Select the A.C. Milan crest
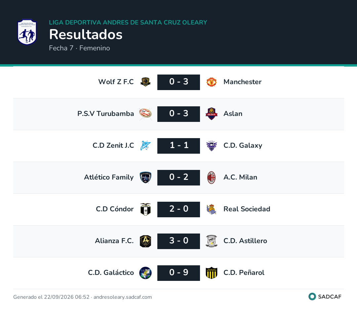The height and width of the screenshot is (314, 357). click(x=212, y=177)
